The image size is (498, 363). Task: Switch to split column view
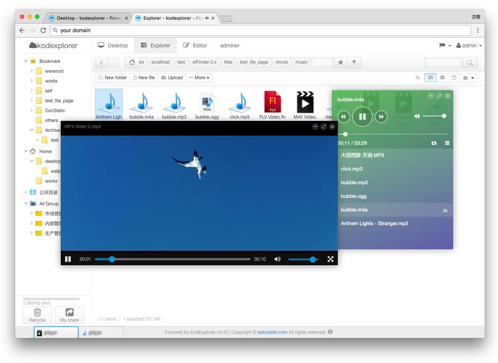[x=454, y=78]
